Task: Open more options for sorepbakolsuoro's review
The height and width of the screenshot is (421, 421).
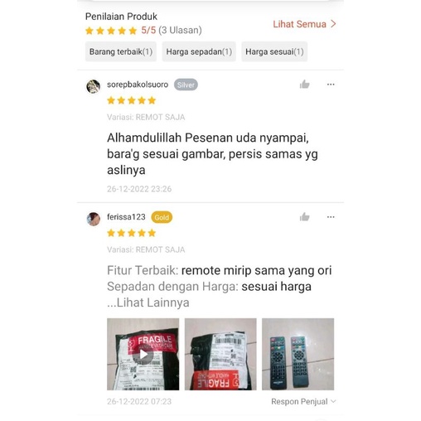Action: tap(331, 85)
